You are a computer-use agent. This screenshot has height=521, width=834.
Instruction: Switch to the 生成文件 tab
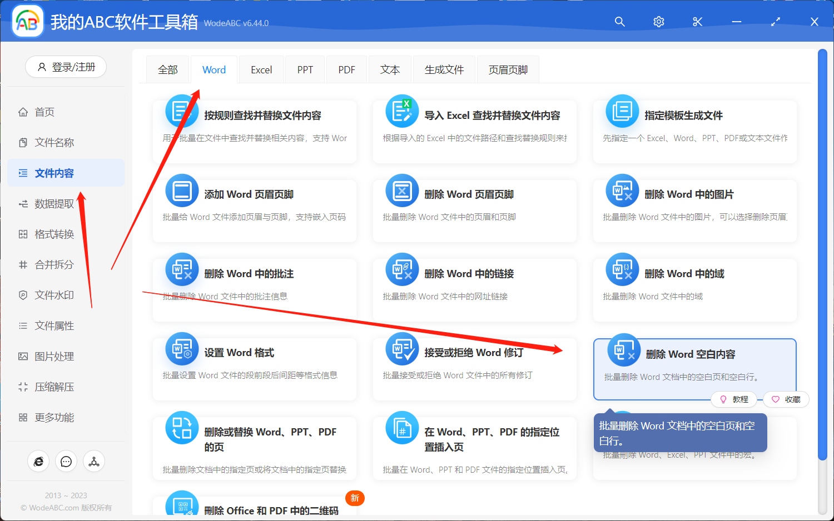[x=444, y=70]
